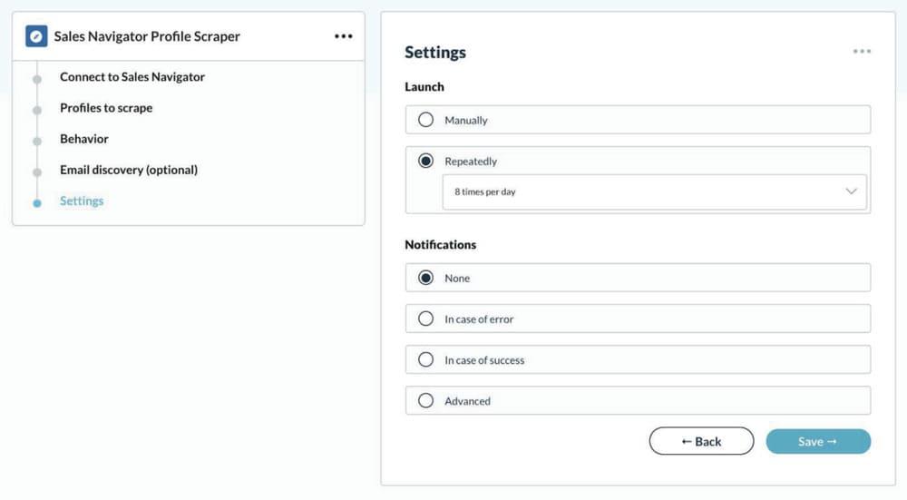Click the step dot beside Profiles to scrape
Screen dimensions: 907x500
pyautogui.click(x=37, y=110)
